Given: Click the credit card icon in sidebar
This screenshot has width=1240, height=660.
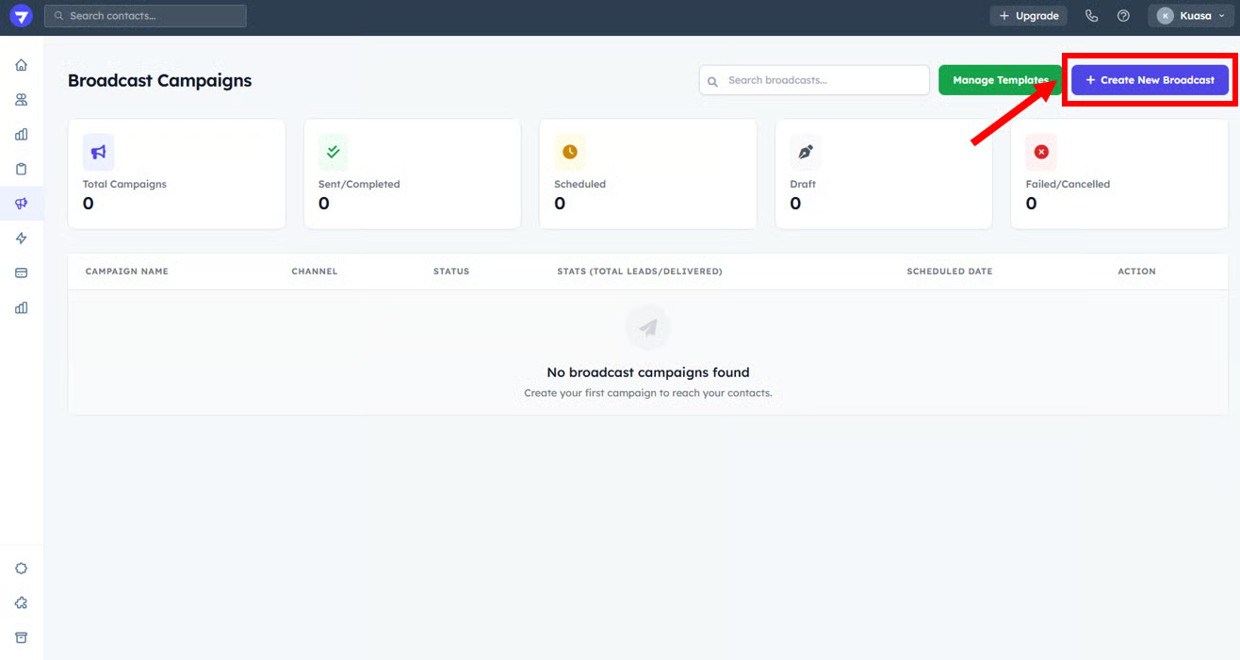Looking at the screenshot, I should (22, 272).
